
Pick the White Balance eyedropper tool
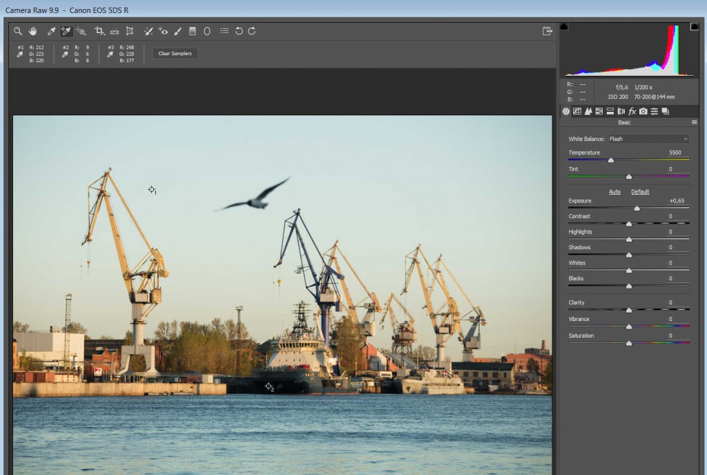(51, 31)
